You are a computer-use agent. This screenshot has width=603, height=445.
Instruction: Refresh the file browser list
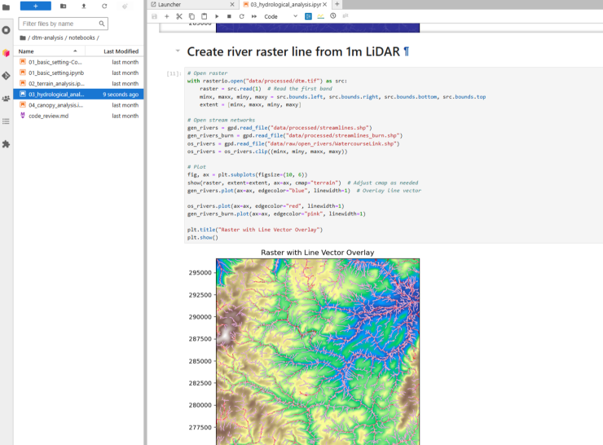click(x=103, y=6)
